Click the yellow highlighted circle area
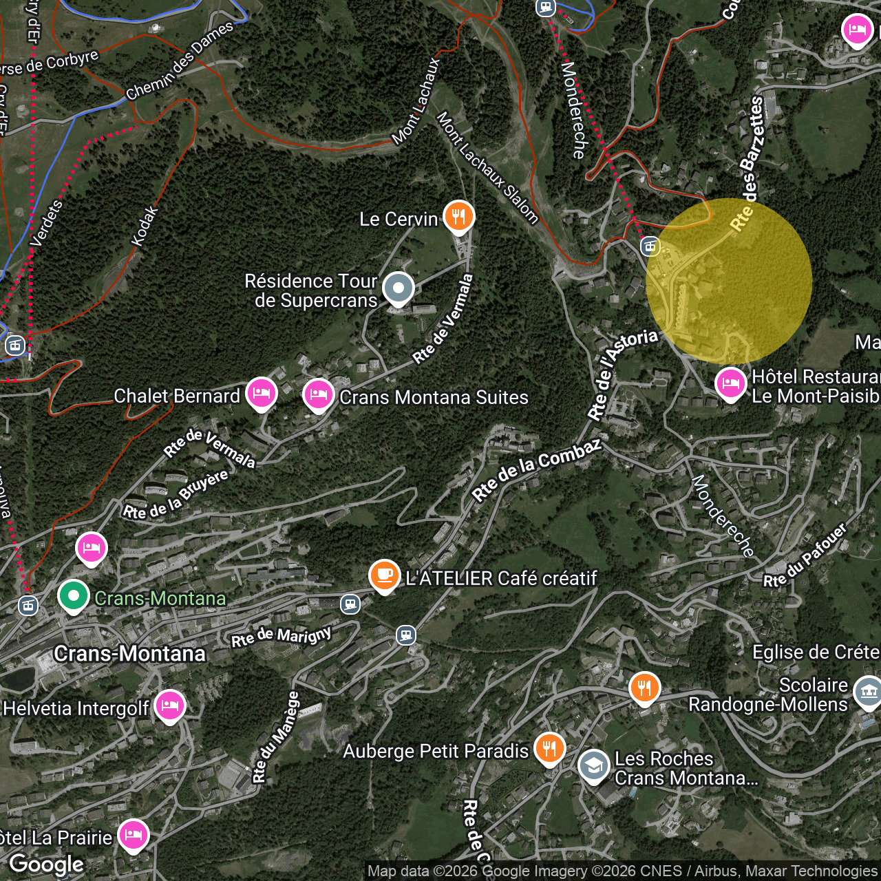The width and height of the screenshot is (881, 881). [x=729, y=281]
